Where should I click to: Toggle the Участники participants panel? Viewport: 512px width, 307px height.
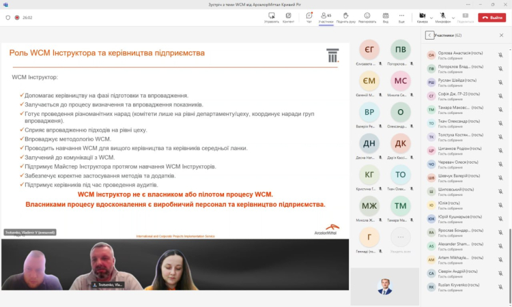[x=326, y=16]
